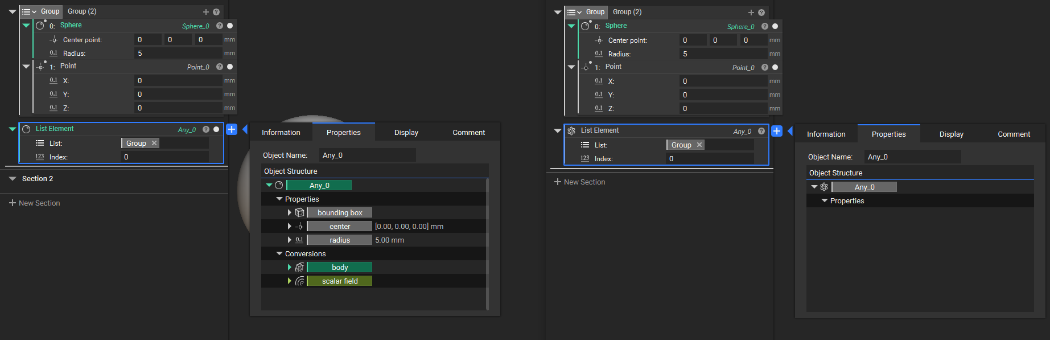1050x340 pixels.
Task: Collapse the Conversions group
Action: pos(279,253)
